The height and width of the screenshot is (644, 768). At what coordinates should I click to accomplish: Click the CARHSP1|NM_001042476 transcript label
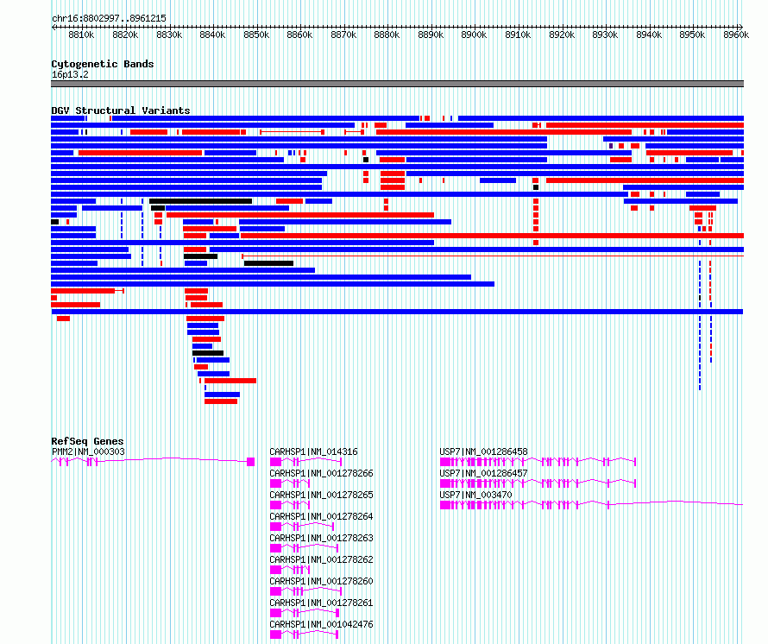pyautogui.click(x=321, y=624)
